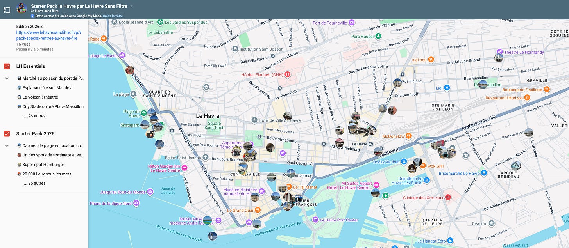
Task: Click the La plage Le Havre camera marker
Action: (122, 56)
